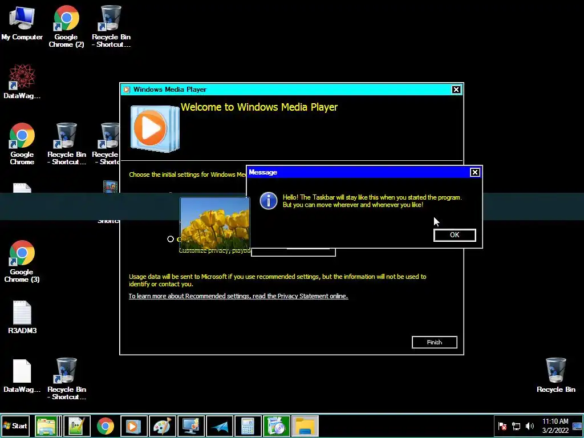Select Recycle Bin shortcut adjacent to Google Chrome
Viewport: 584px width, 438px height.
[67, 144]
